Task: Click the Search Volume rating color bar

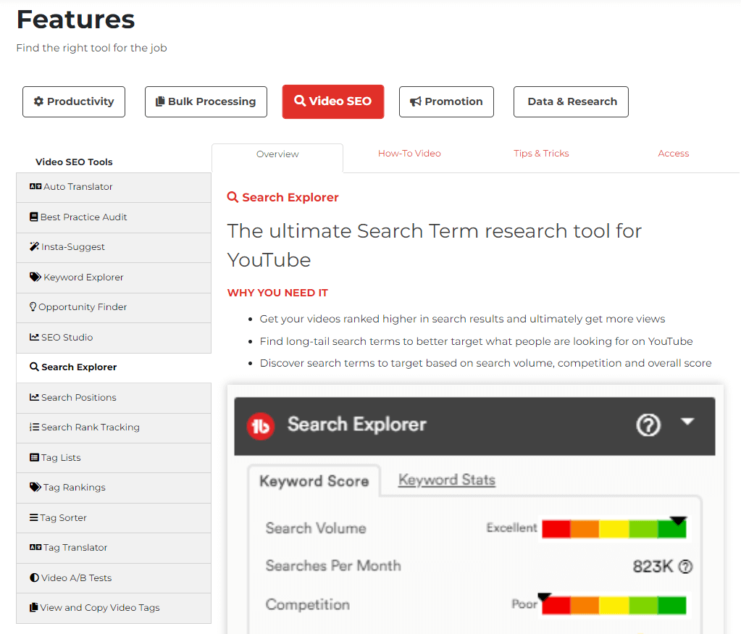Action: click(x=614, y=528)
